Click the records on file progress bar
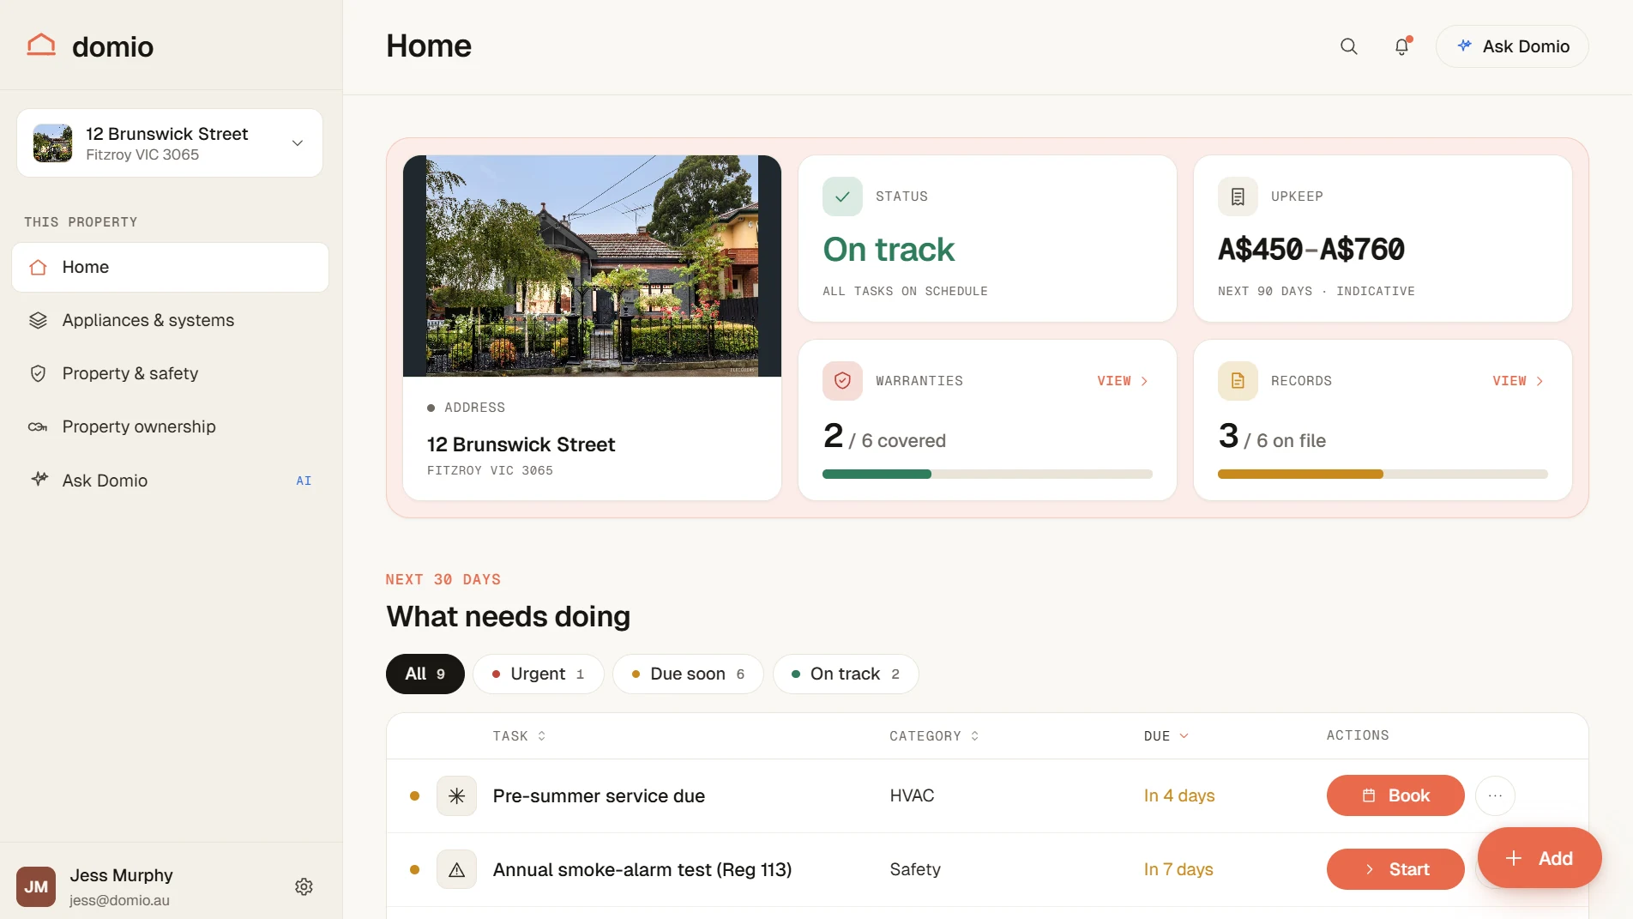Image resolution: width=1633 pixels, height=919 pixels. (1383, 475)
